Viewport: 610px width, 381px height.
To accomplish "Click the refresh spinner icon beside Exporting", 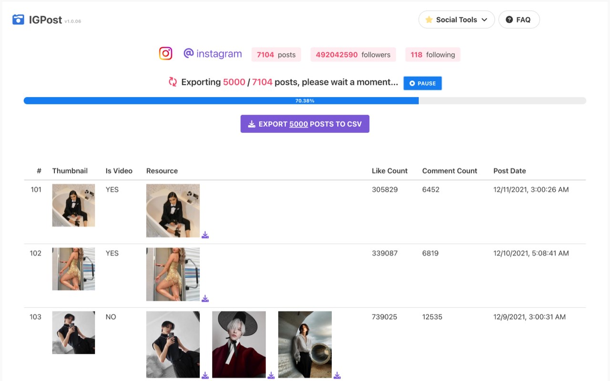I will tap(173, 82).
